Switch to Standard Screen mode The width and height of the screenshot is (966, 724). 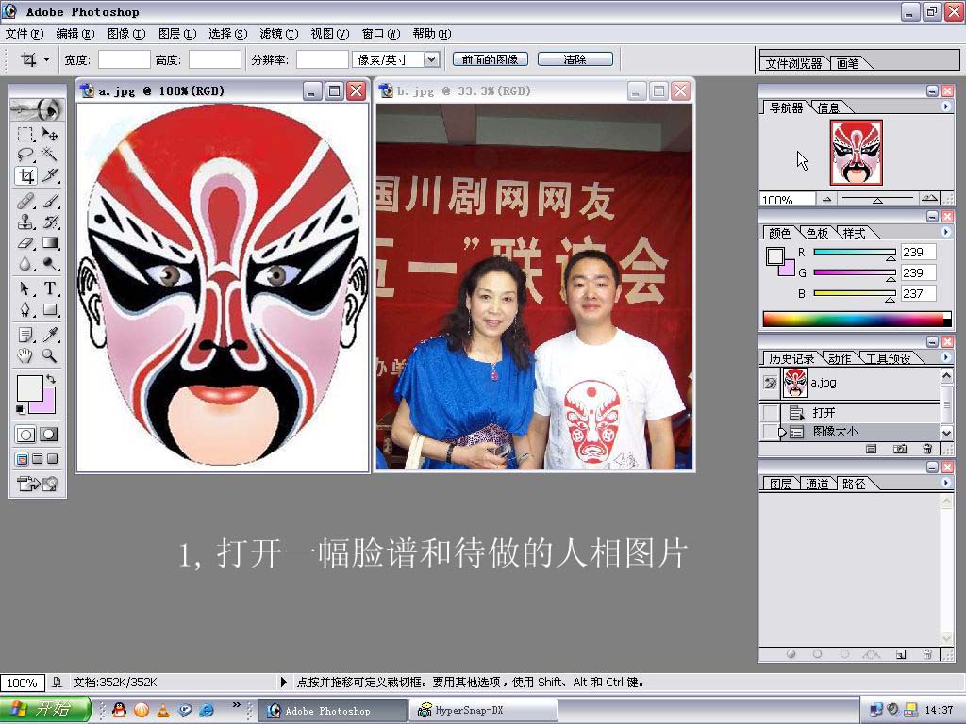(x=23, y=459)
